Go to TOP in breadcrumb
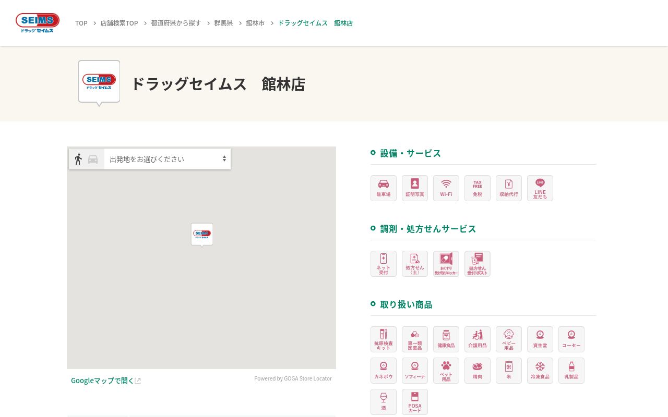The width and height of the screenshot is (668, 417). coord(81,23)
